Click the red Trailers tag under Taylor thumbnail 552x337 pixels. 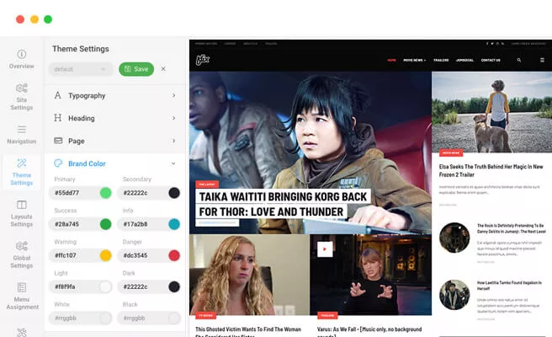click(x=327, y=315)
